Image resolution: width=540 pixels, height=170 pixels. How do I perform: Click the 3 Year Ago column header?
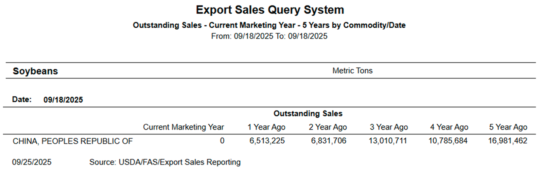point(389,127)
